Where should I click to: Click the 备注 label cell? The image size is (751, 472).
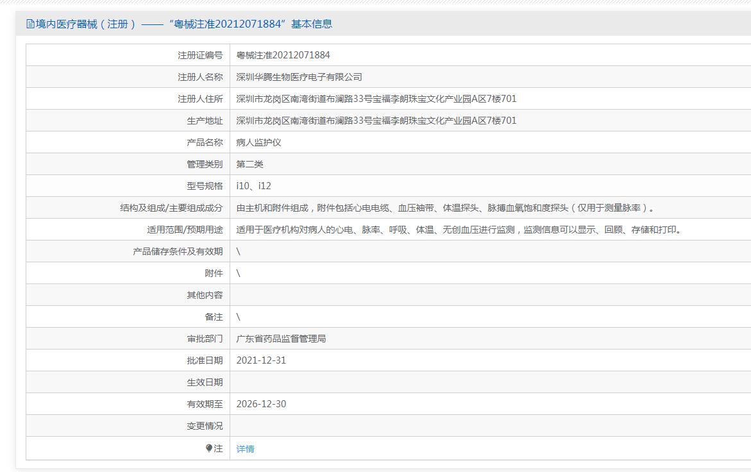pyautogui.click(x=128, y=316)
